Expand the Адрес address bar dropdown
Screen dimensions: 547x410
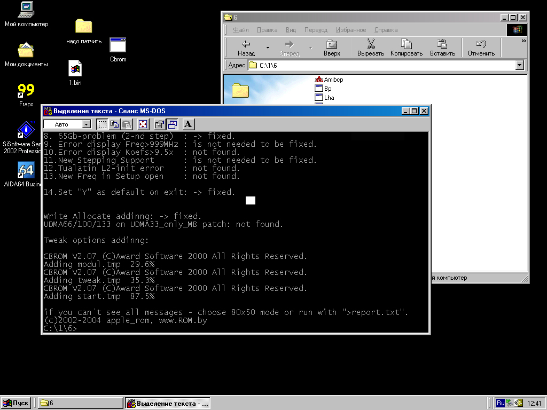(x=520, y=65)
